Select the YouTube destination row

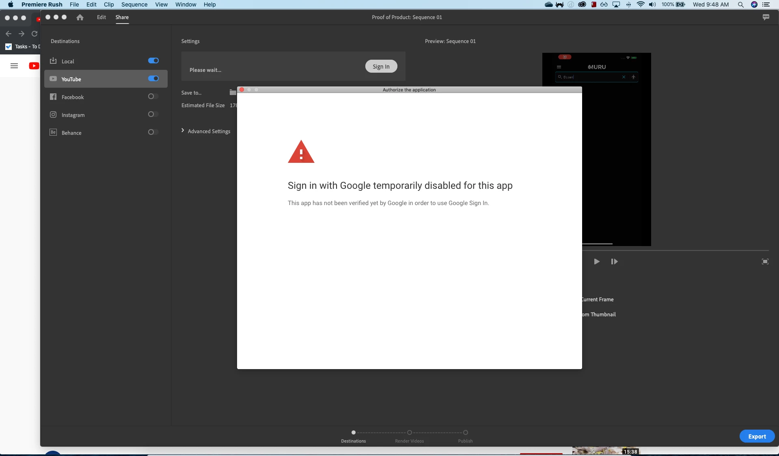coord(106,79)
